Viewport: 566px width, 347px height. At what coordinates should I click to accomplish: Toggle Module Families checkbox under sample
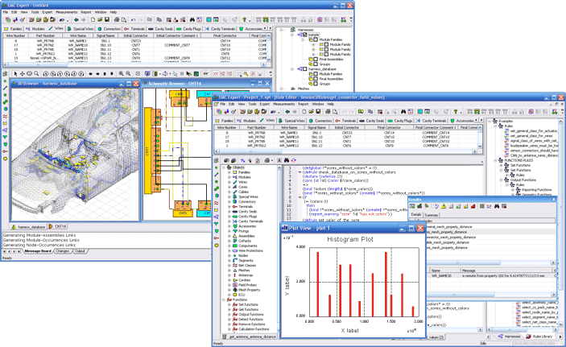316,39
